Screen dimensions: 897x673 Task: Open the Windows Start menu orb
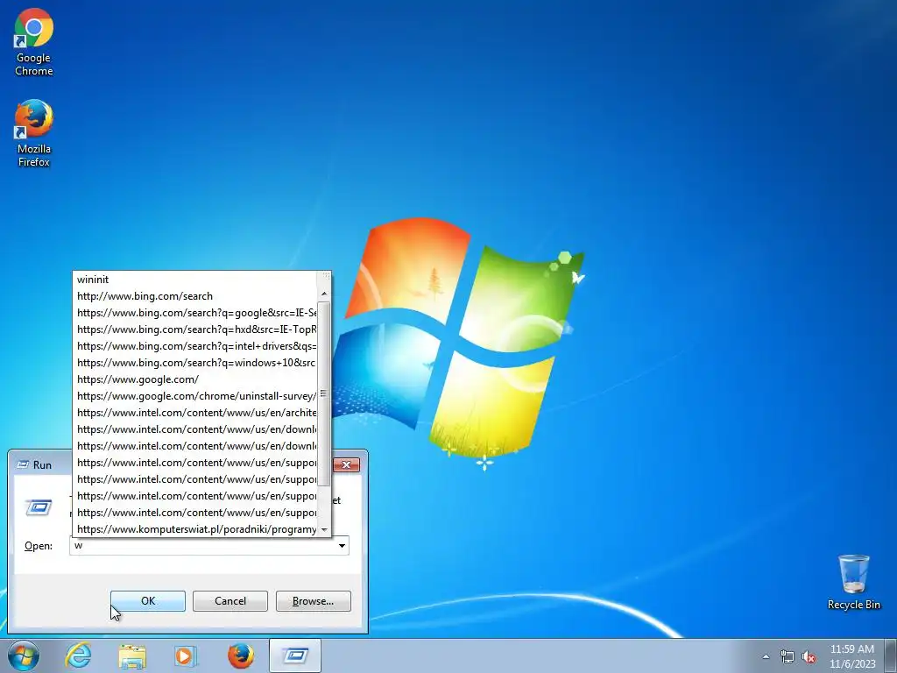(x=24, y=655)
